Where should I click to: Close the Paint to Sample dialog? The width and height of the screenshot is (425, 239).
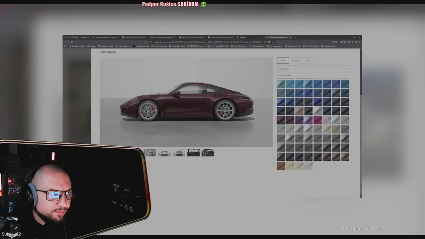coord(357,52)
